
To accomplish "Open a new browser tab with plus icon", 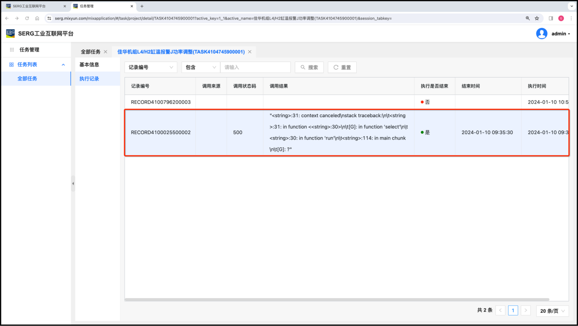I will [142, 6].
